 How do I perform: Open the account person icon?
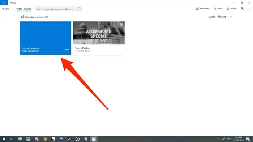coord(242,9)
